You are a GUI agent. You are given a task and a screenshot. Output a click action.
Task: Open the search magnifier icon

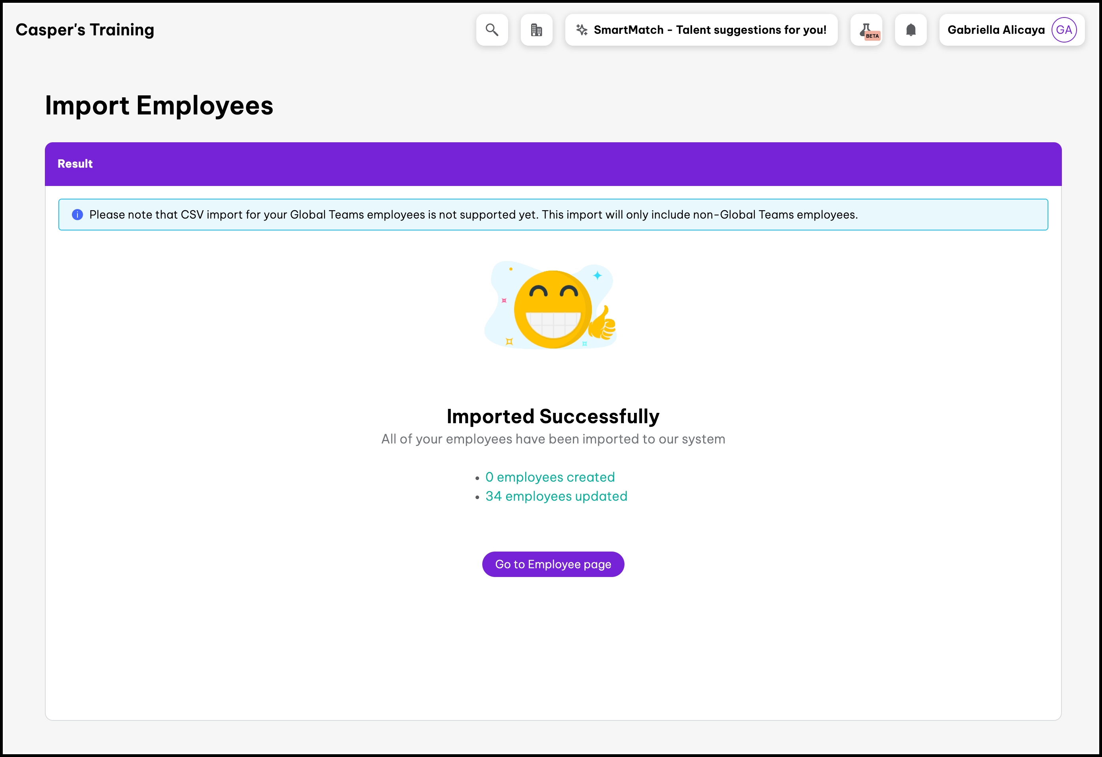pyautogui.click(x=492, y=30)
